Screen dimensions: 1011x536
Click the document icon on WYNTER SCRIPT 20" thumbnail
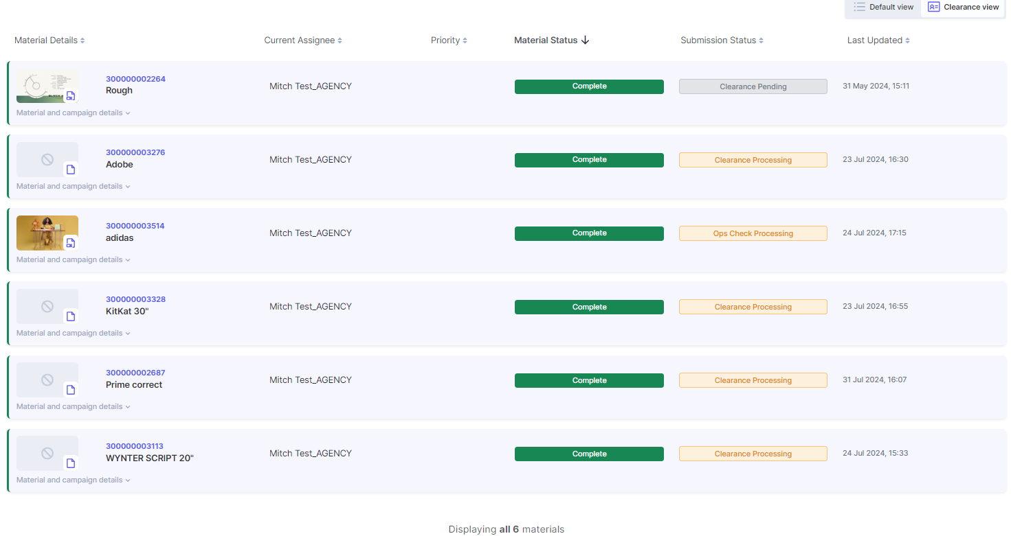coord(70,463)
